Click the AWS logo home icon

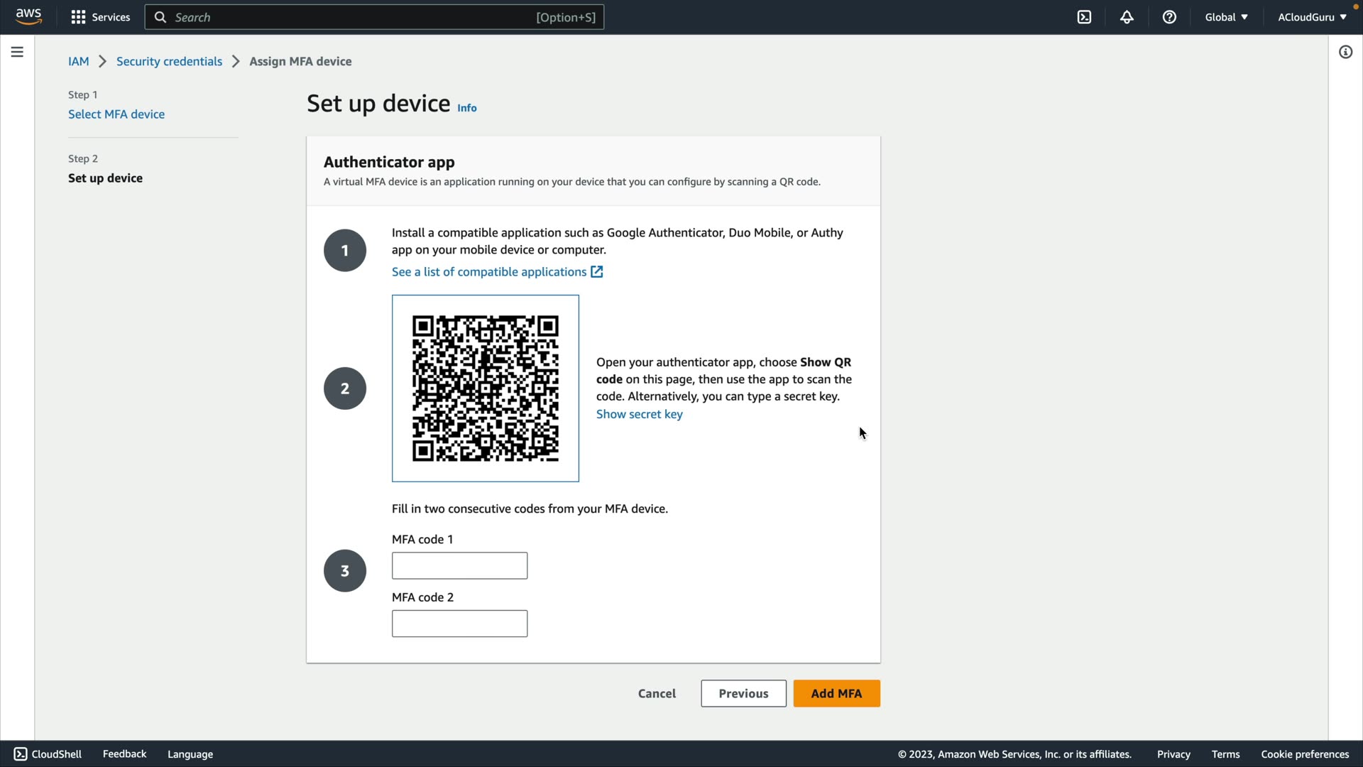click(28, 16)
